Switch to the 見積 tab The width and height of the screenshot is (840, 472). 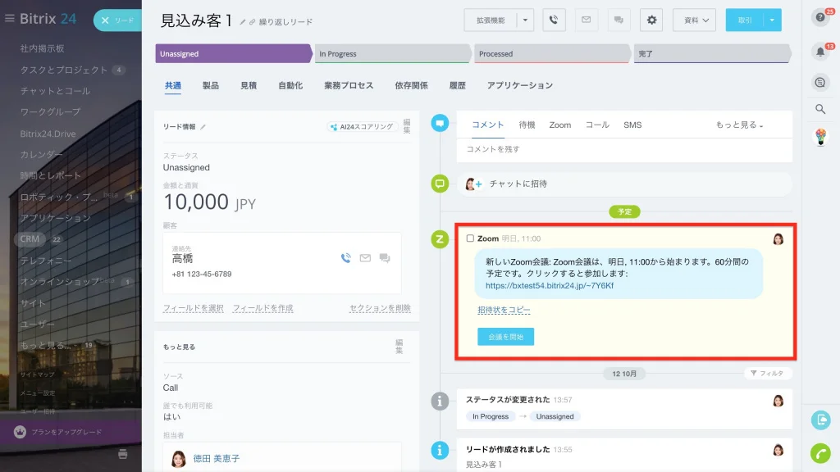pyautogui.click(x=249, y=85)
